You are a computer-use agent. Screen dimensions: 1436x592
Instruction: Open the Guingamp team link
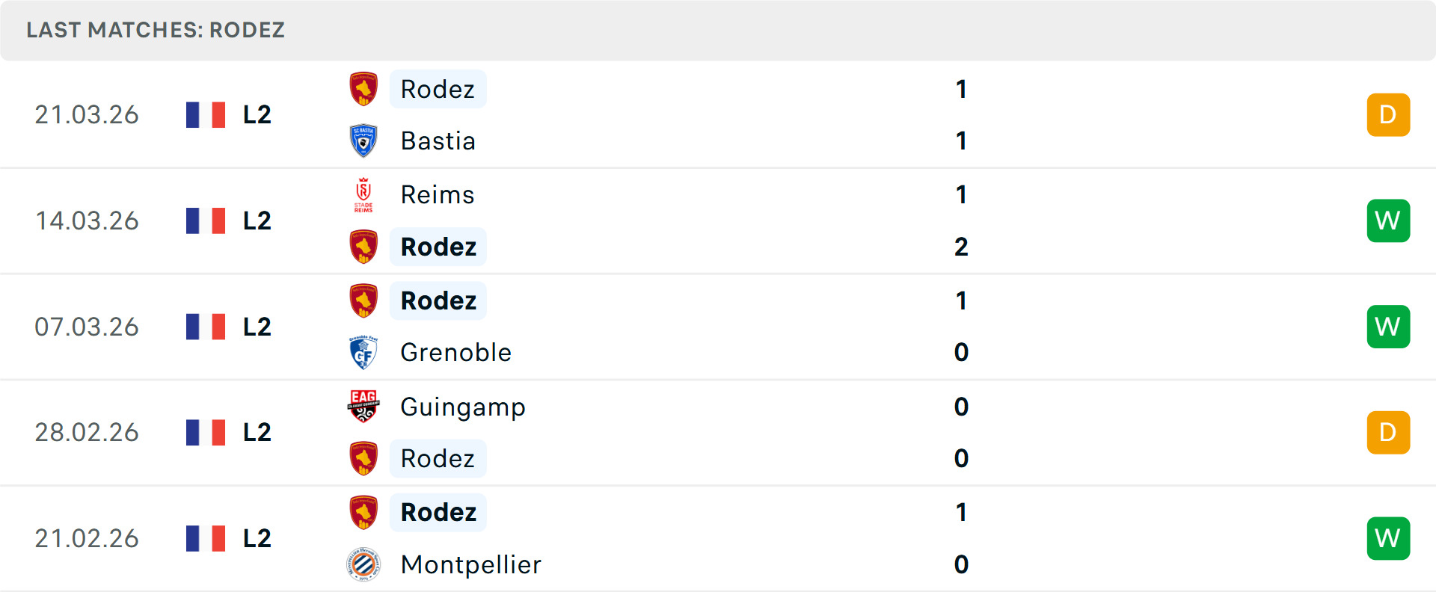(462, 407)
